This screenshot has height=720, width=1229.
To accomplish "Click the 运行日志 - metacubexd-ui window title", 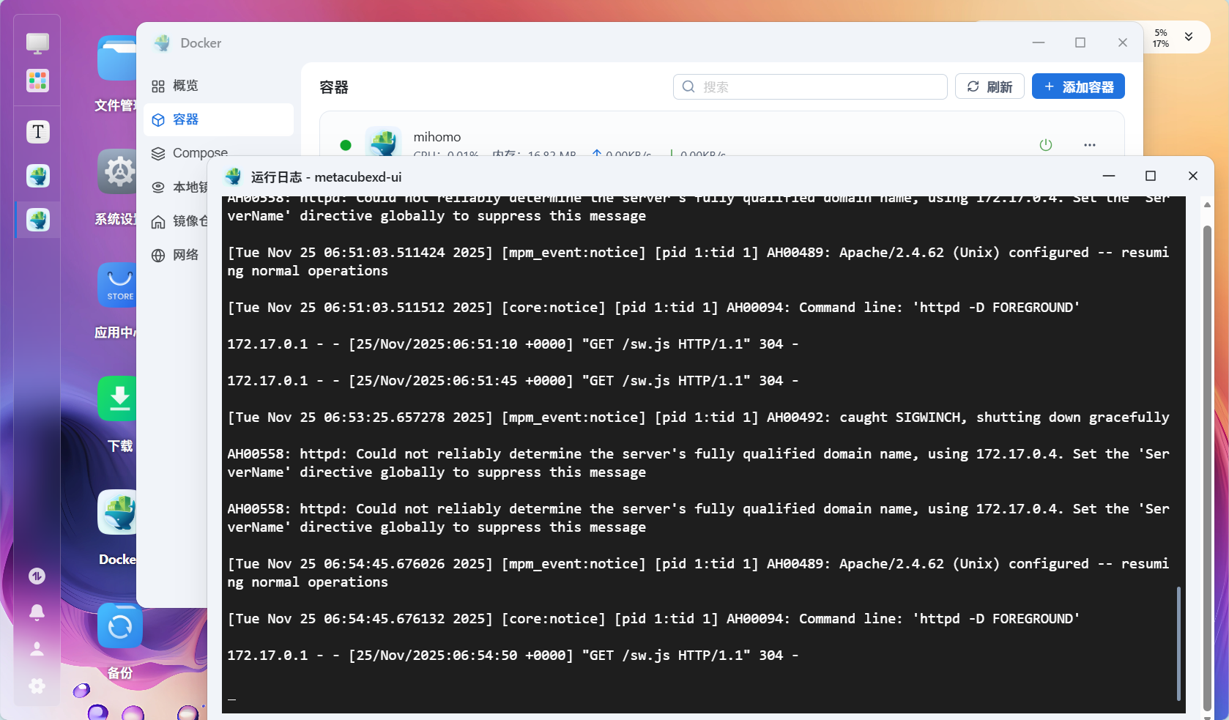I will 326,177.
